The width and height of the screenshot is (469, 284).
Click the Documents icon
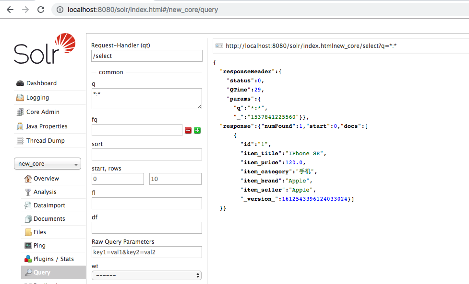pyautogui.click(x=28, y=219)
